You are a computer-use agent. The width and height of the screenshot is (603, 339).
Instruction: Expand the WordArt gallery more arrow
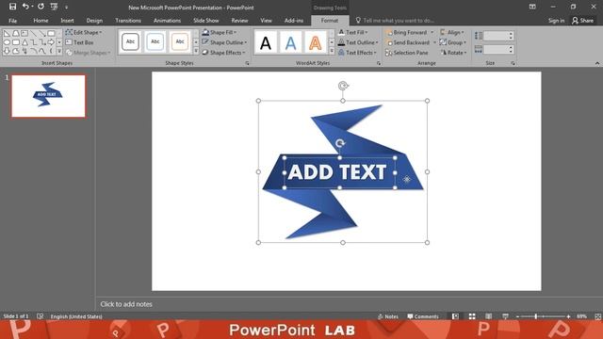click(x=332, y=51)
